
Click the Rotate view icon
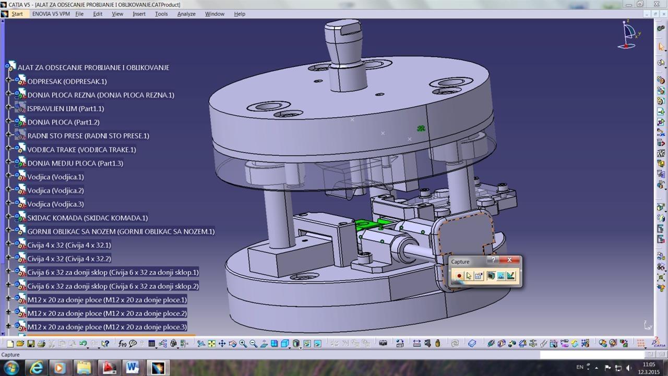(x=232, y=344)
